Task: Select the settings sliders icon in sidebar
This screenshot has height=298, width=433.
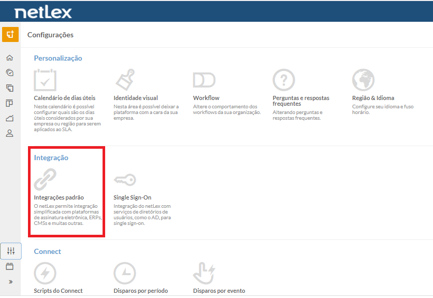Action: click(x=11, y=251)
